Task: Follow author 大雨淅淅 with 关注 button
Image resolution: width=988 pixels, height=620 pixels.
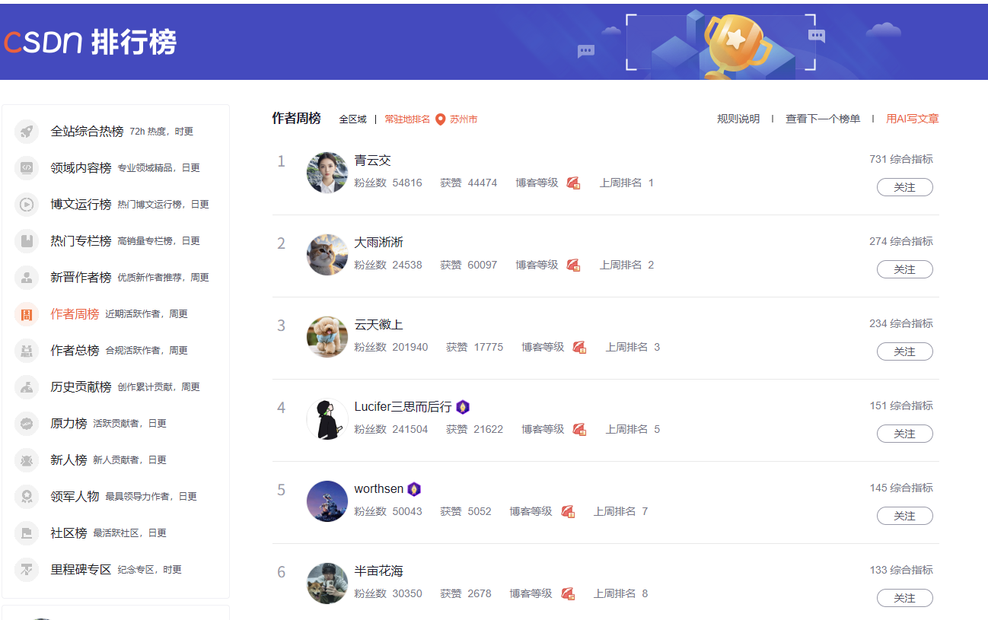Action: (x=904, y=269)
